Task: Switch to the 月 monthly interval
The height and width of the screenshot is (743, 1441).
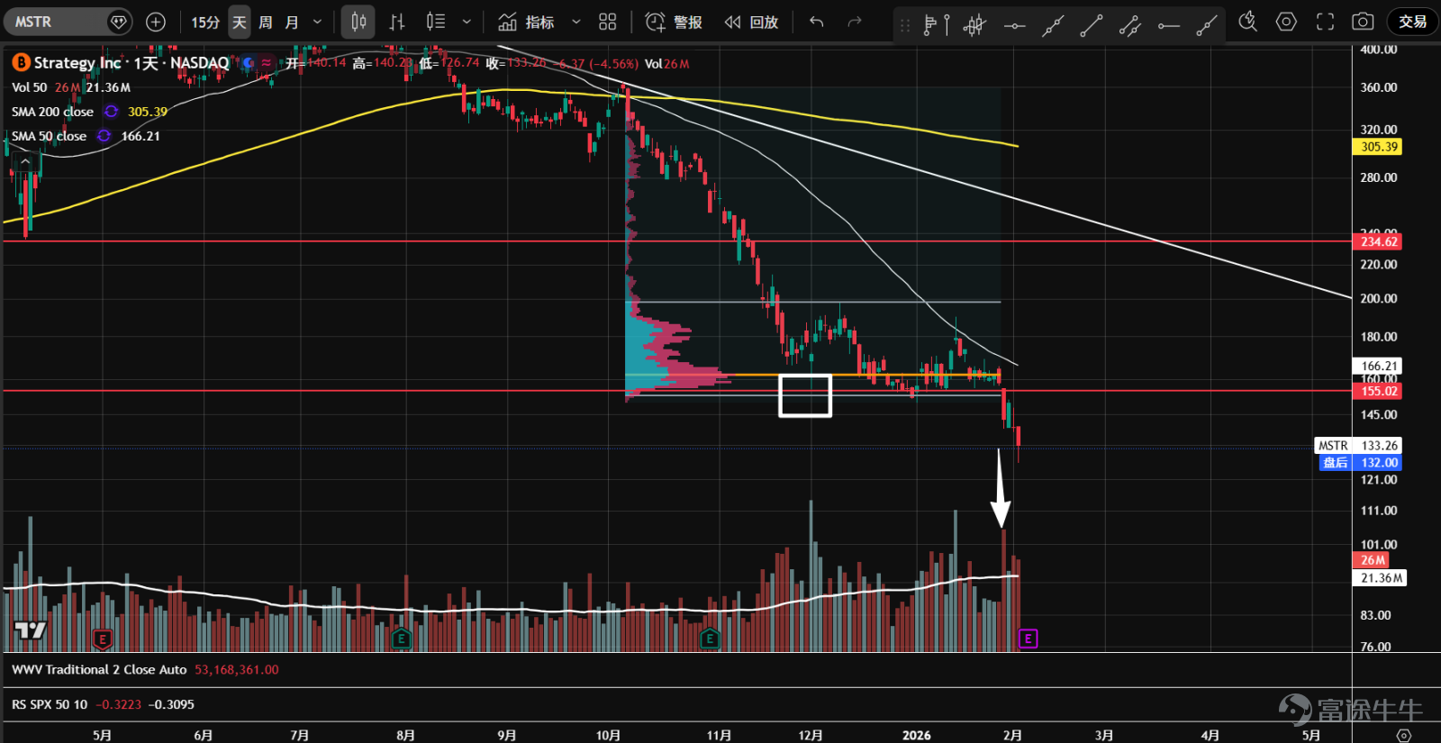Action: [292, 22]
